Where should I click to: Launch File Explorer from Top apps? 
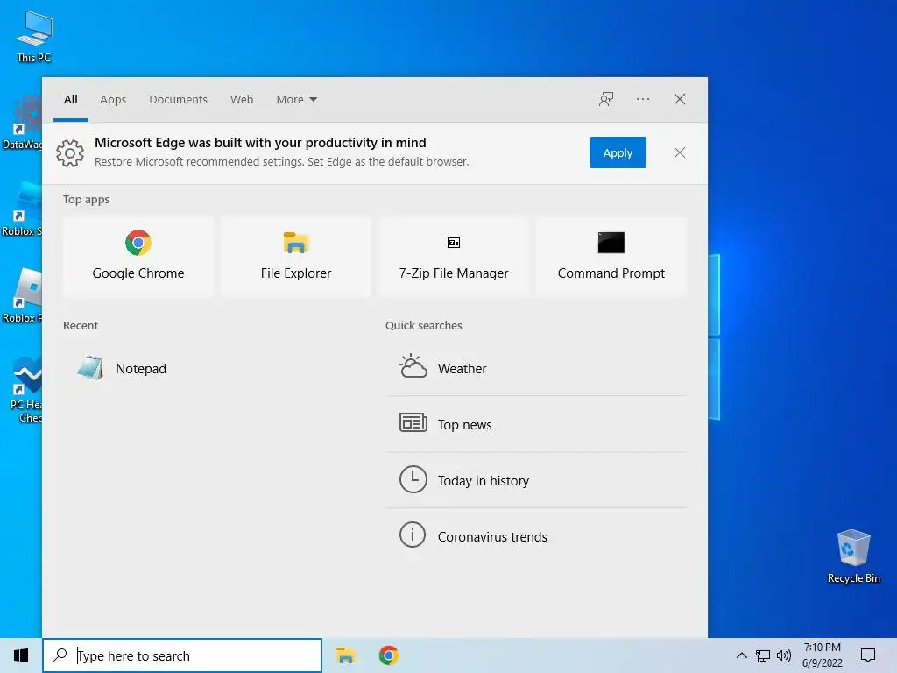(x=296, y=257)
